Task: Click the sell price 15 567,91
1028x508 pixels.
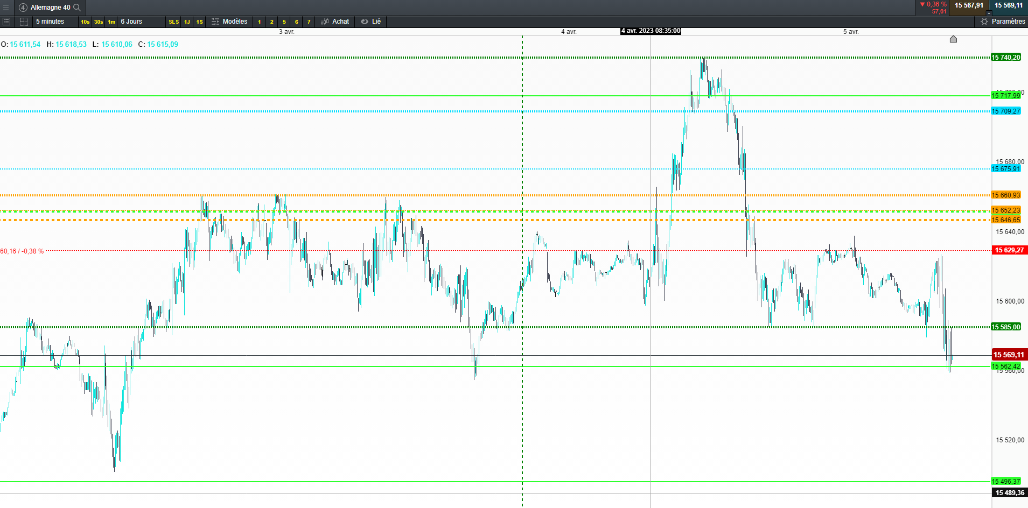Action: coord(969,5)
